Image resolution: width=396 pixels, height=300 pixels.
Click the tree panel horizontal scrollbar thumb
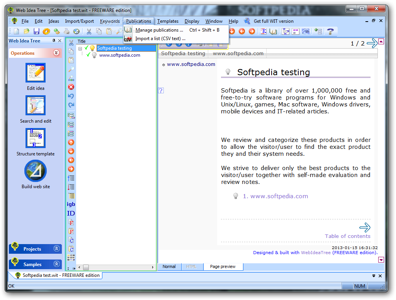click(86, 267)
